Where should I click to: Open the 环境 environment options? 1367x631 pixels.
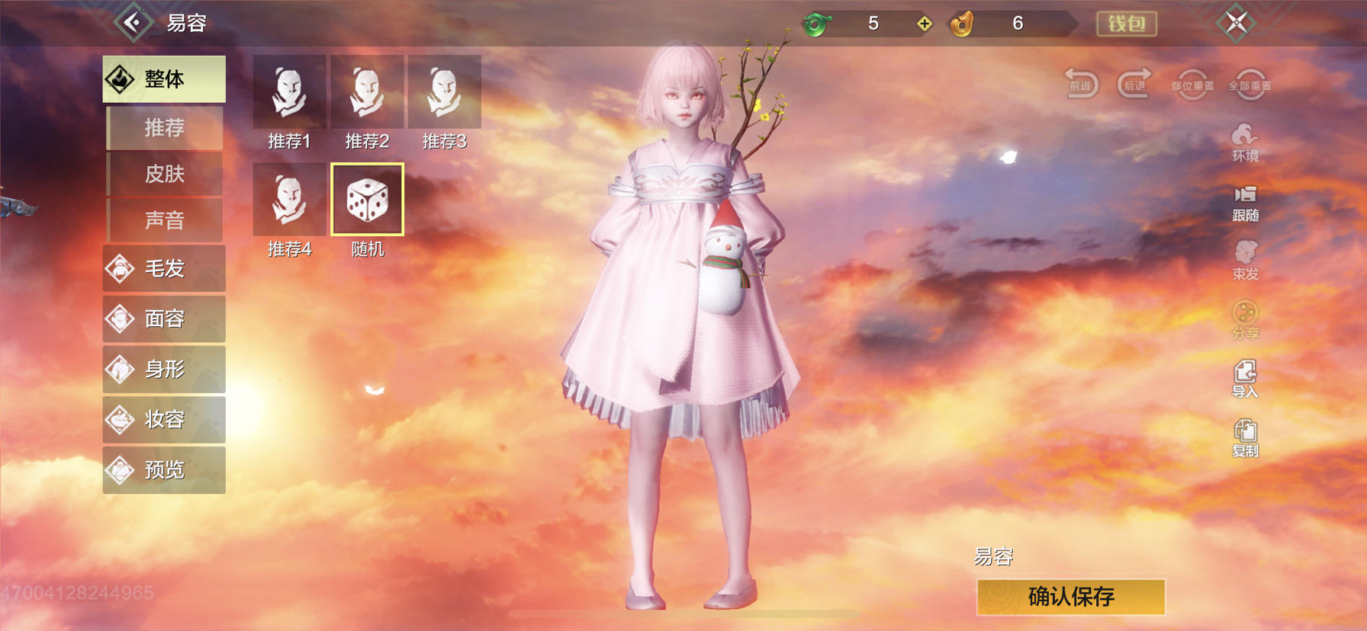pyautogui.click(x=1245, y=143)
